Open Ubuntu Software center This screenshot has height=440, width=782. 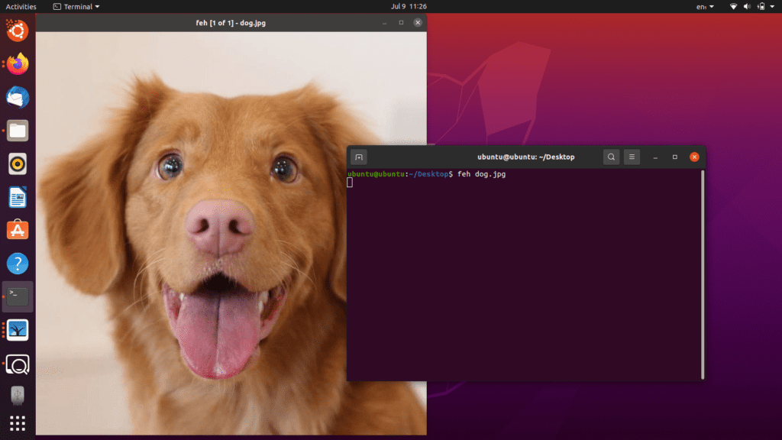pyautogui.click(x=17, y=229)
